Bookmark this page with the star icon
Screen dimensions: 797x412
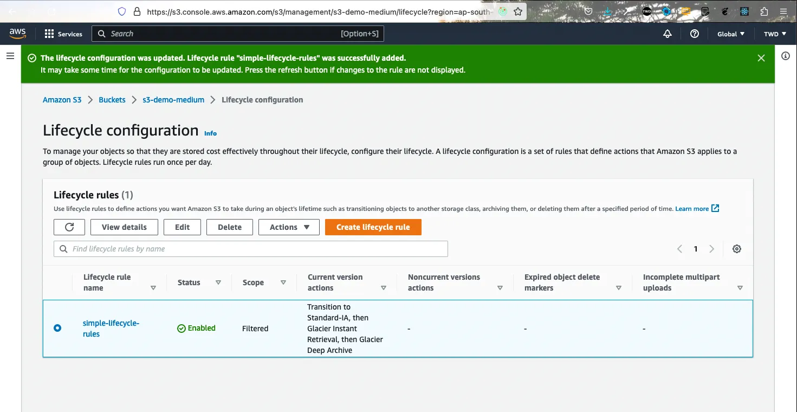coord(519,11)
